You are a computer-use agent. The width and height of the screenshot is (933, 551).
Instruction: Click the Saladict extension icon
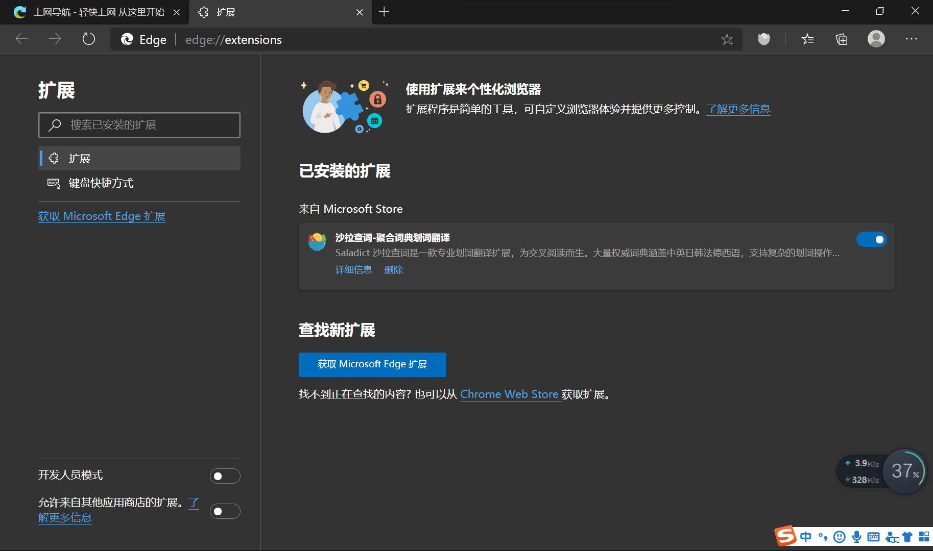tap(317, 241)
